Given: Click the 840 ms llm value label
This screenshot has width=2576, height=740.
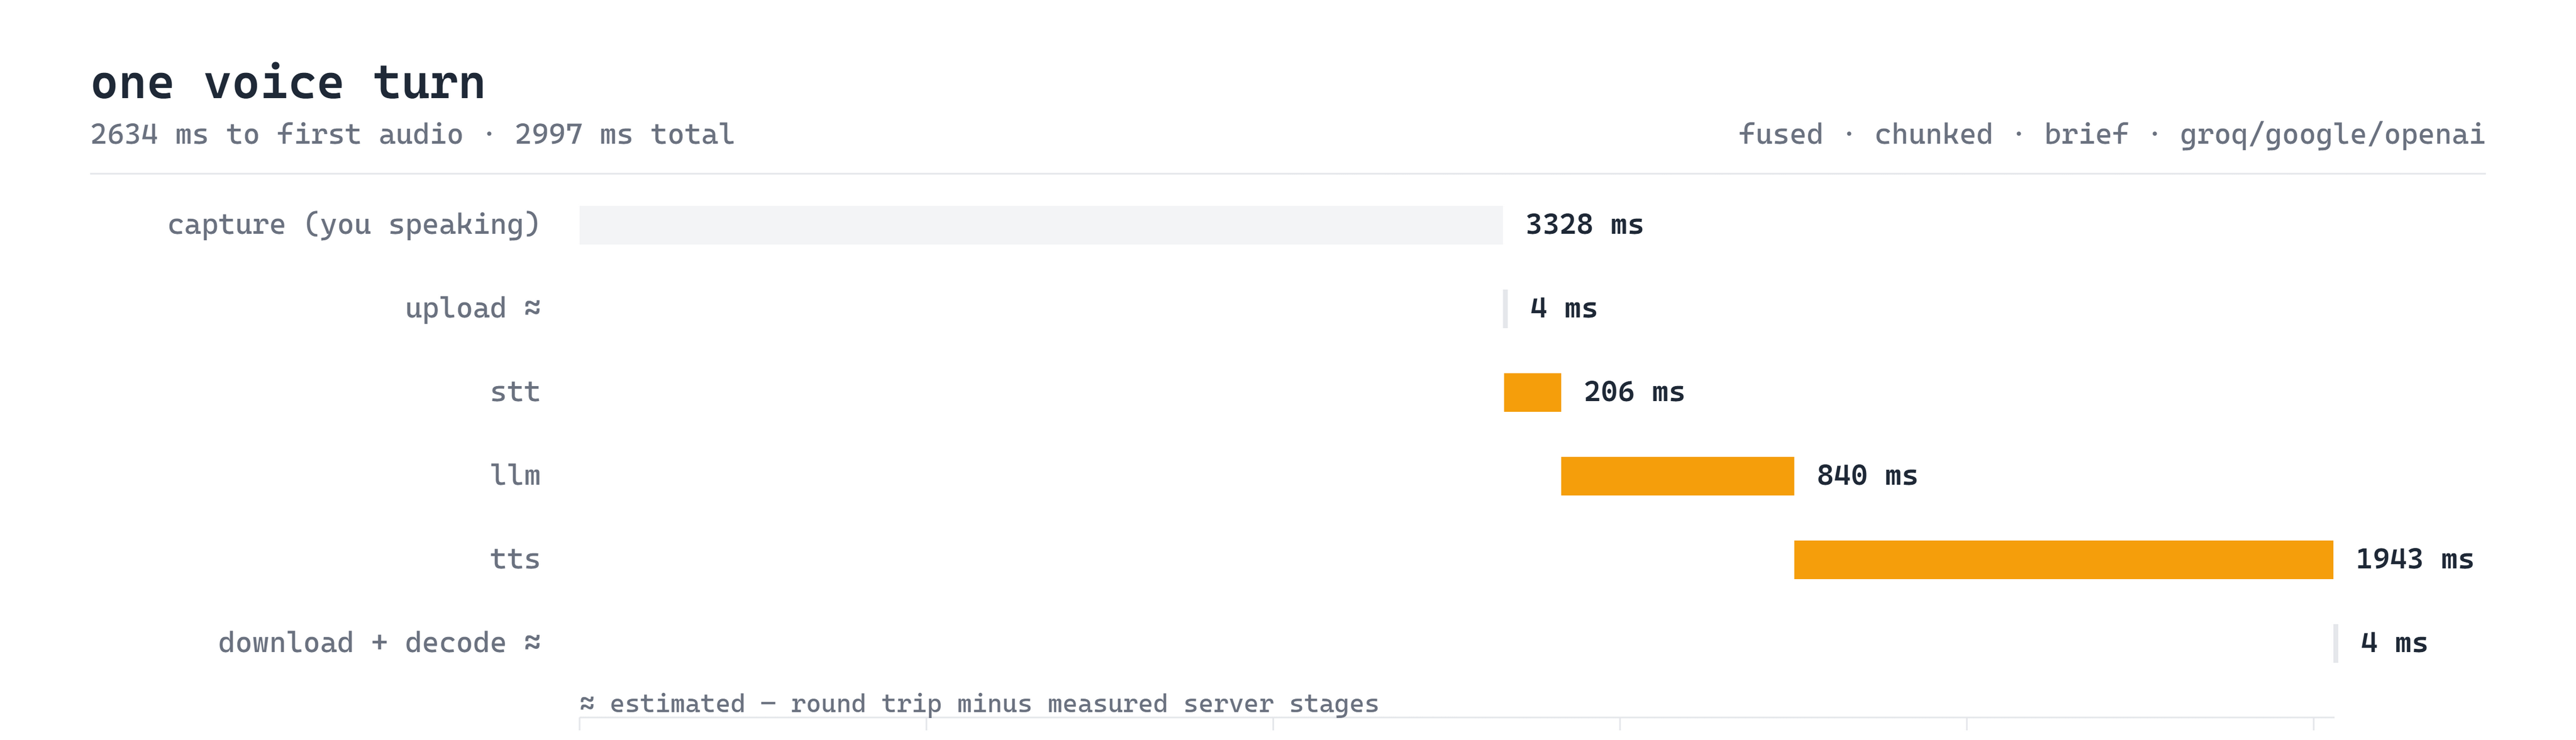Looking at the screenshot, I should pyautogui.click(x=1867, y=476).
